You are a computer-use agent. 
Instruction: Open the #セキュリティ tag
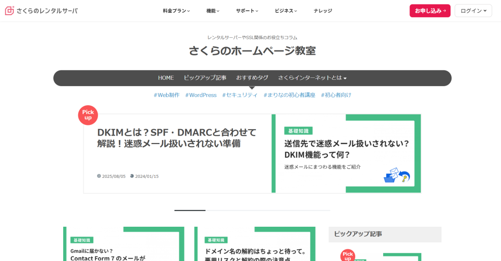(240, 95)
